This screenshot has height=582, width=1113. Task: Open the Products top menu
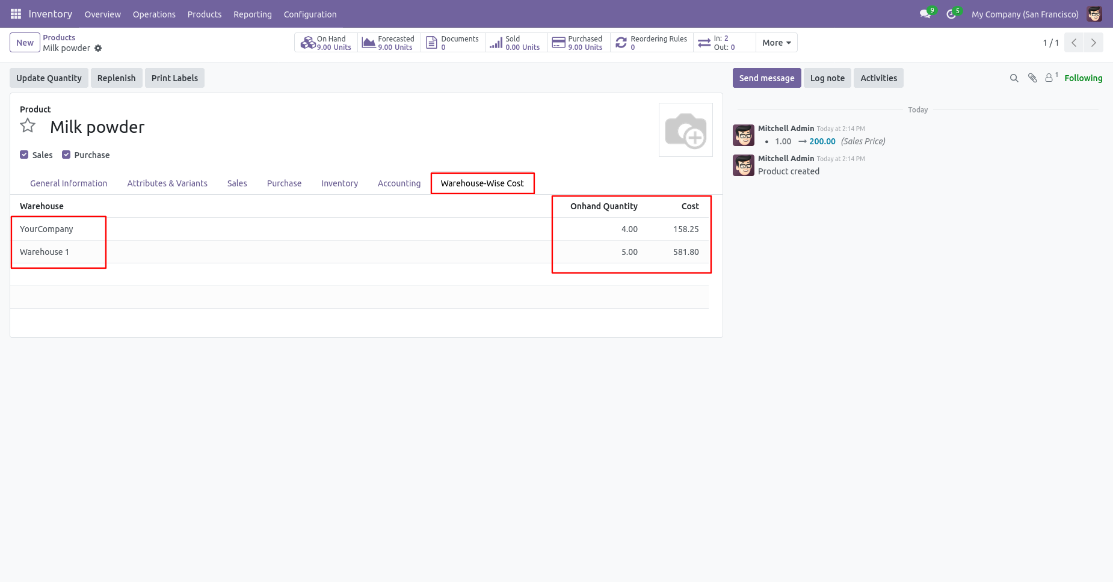point(205,14)
